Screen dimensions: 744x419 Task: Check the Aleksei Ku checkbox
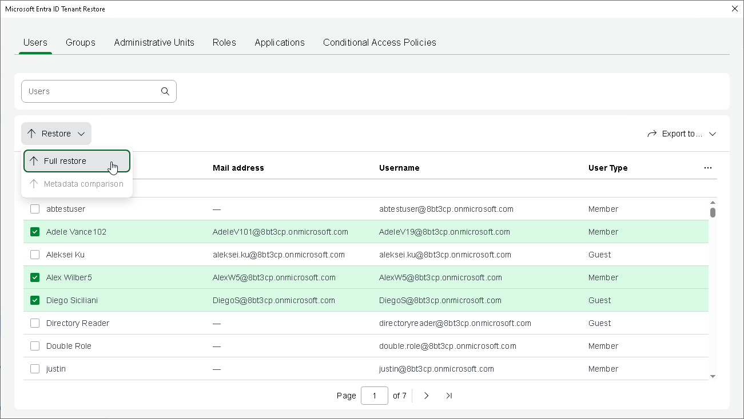tap(35, 255)
